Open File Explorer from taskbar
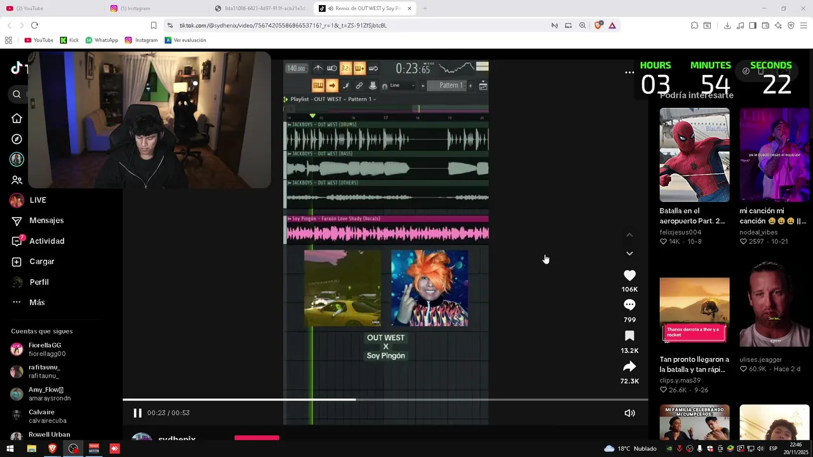Viewport: 813px width, 457px height. [x=31, y=449]
